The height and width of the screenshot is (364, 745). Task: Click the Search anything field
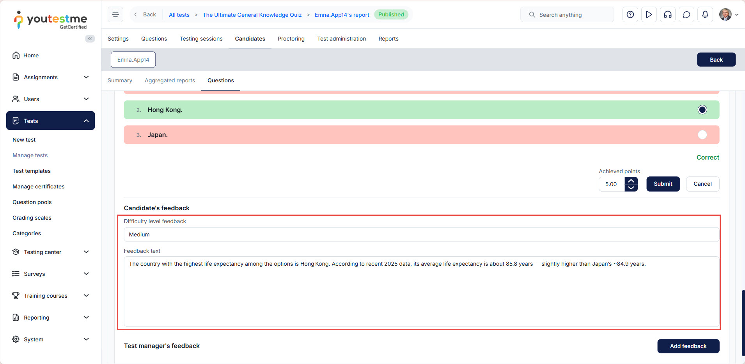pyautogui.click(x=567, y=14)
